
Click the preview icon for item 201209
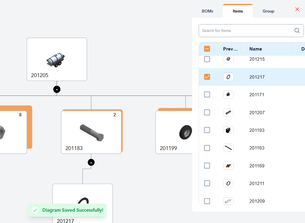pos(228,201)
